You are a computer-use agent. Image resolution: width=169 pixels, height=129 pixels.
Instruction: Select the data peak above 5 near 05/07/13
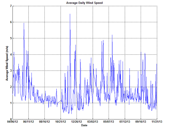tap(112, 35)
